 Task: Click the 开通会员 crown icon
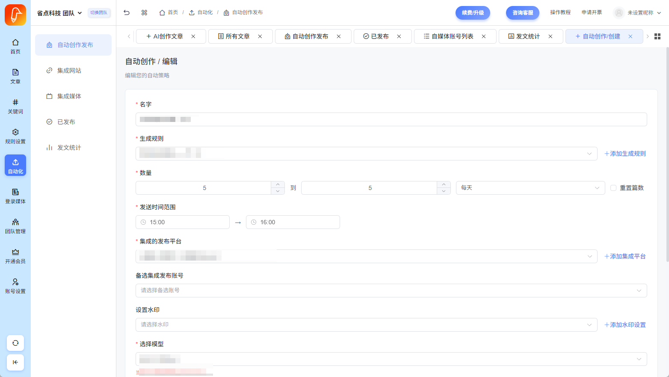pos(15,255)
